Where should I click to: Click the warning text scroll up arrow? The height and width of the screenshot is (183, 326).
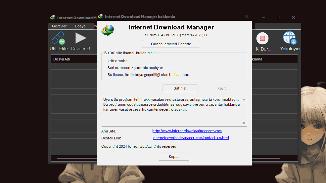244,99
